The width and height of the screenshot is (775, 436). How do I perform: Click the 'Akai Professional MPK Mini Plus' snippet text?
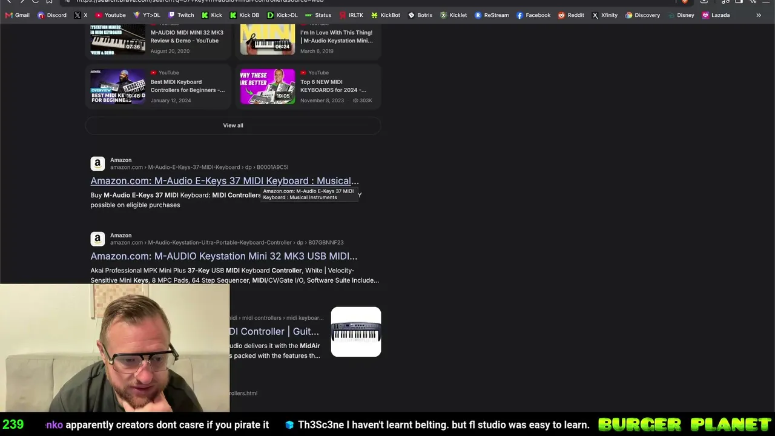235,276
